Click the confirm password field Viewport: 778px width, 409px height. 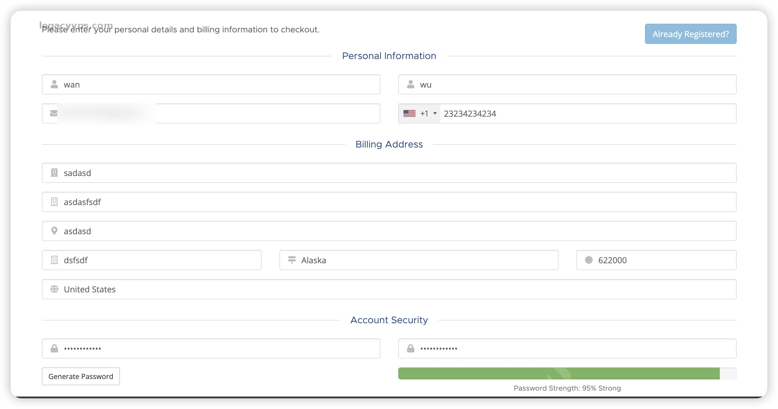tap(574, 348)
